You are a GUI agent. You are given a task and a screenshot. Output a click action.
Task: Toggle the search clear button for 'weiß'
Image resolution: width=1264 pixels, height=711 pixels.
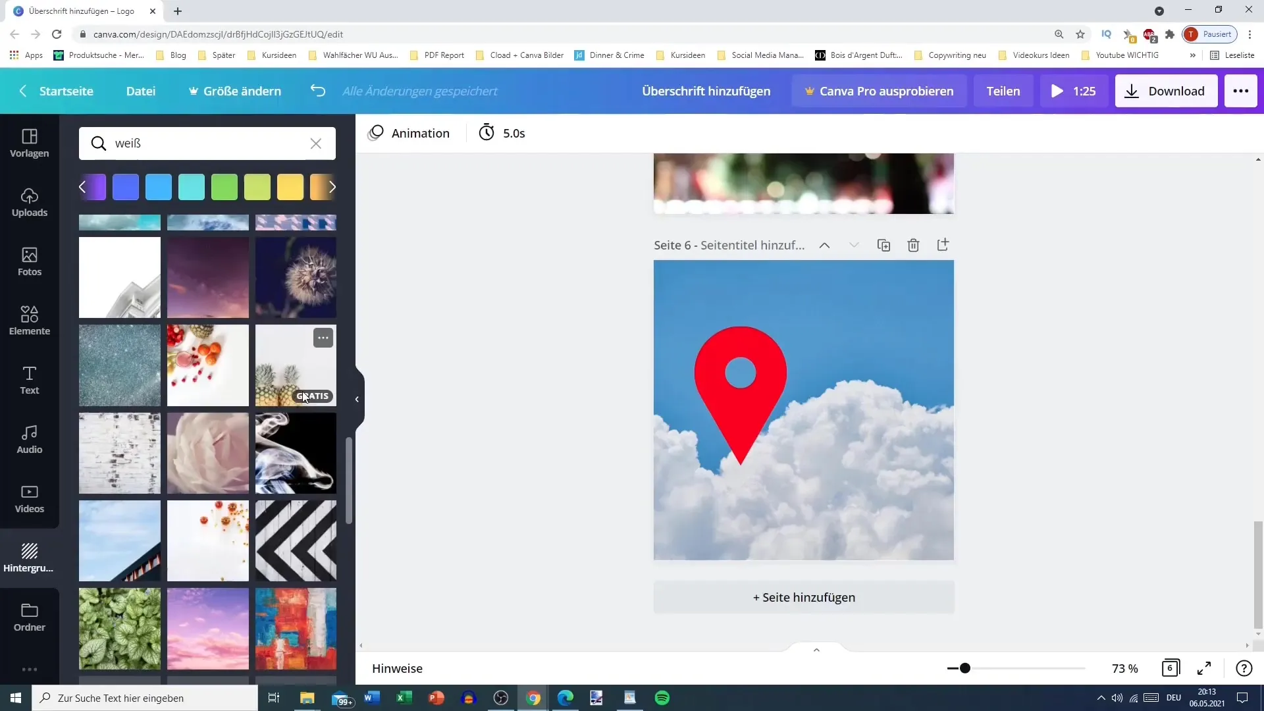(x=316, y=144)
